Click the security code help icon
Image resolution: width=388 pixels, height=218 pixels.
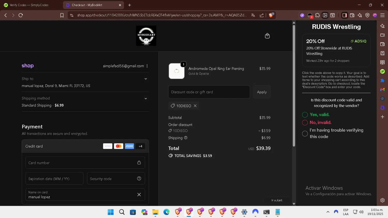(139, 178)
